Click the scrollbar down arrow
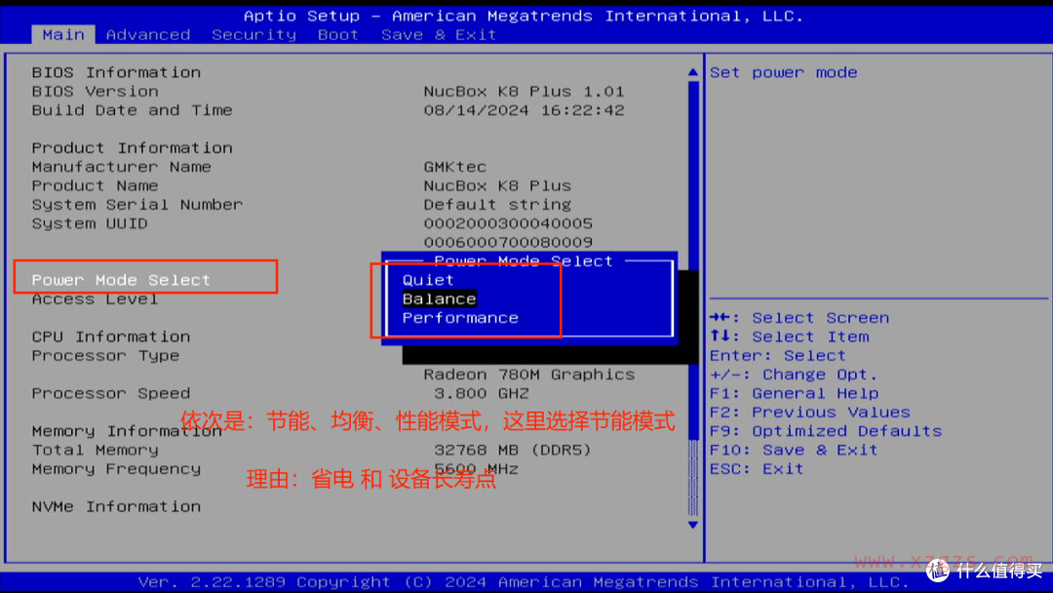 (692, 525)
